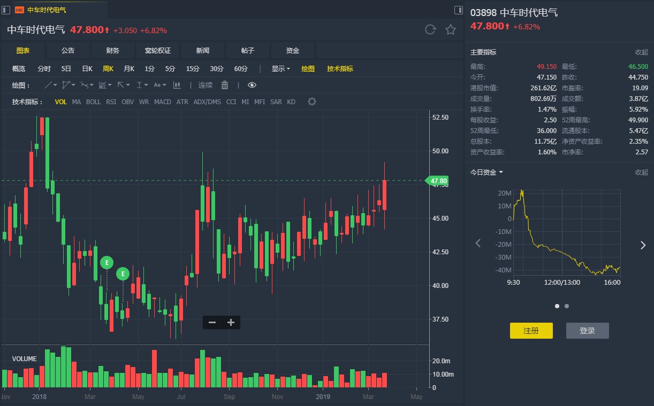Switch to 概览 overview view
The width and height of the screenshot is (654, 406).
[19, 69]
